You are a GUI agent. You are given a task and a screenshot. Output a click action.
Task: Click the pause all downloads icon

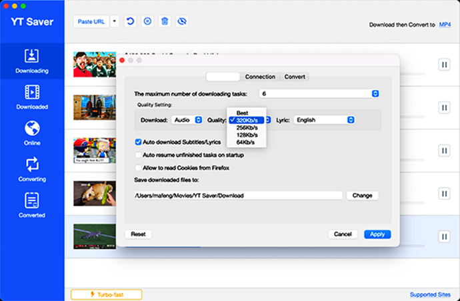coord(147,21)
